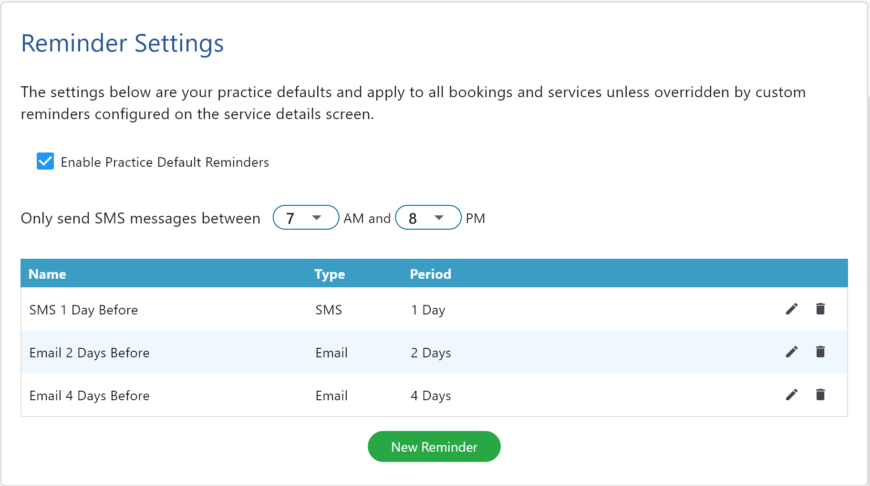The width and height of the screenshot is (870, 486).
Task: Edit the Email 4 Days Before reminder
Action: (x=792, y=395)
